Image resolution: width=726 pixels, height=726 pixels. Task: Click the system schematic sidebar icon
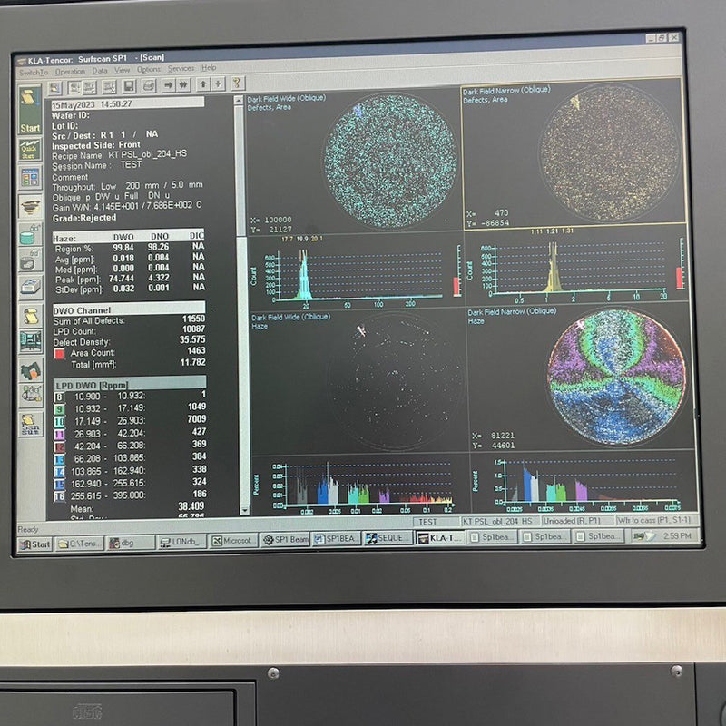30,342
